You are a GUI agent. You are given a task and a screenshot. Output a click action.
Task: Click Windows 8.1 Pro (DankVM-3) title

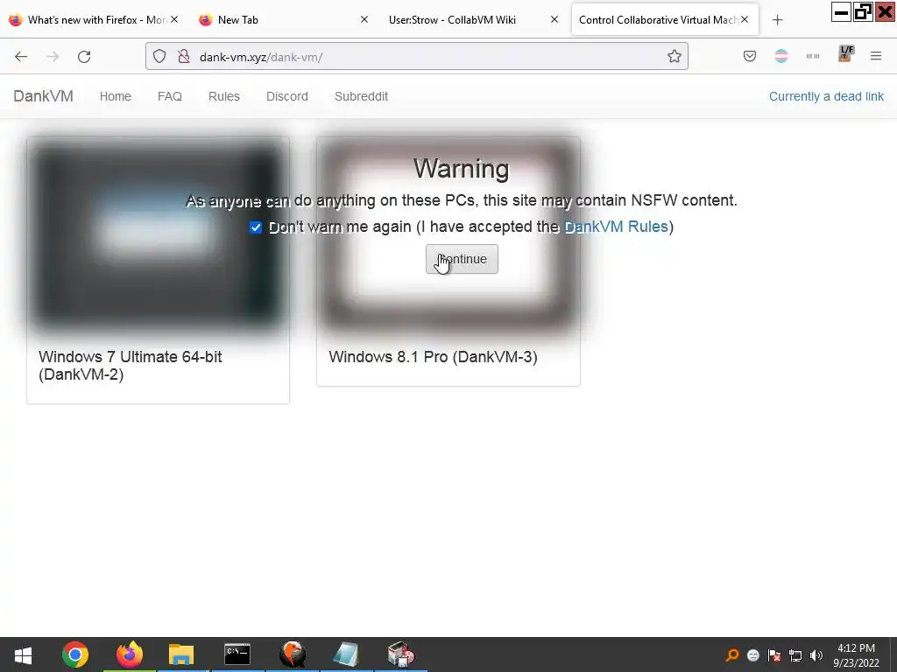[433, 357]
